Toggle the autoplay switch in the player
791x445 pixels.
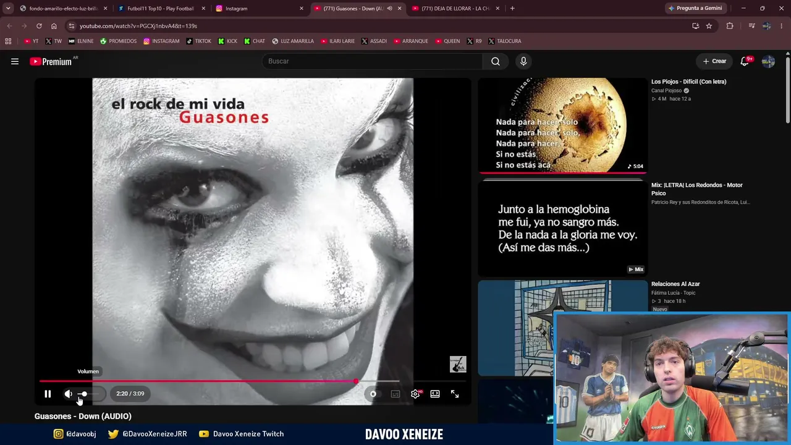point(373,394)
